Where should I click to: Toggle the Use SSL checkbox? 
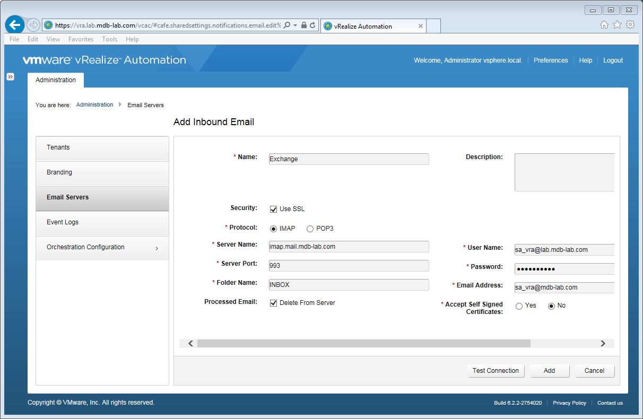coord(274,209)
